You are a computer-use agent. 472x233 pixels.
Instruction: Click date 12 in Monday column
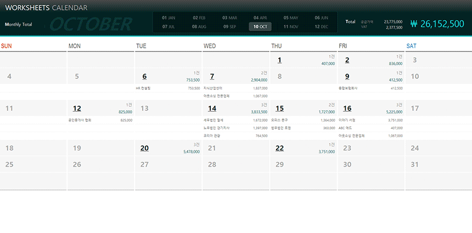pyautogui.click(x=77, y=109)
